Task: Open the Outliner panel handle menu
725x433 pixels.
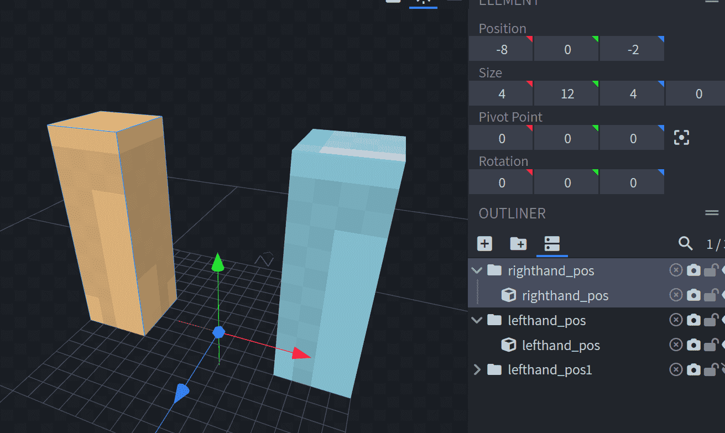Action: 711,213
